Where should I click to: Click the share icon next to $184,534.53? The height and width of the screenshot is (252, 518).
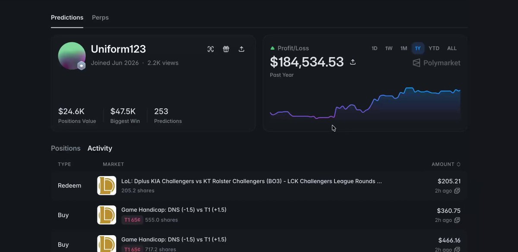pyautogui.click(x=353, y=62)
